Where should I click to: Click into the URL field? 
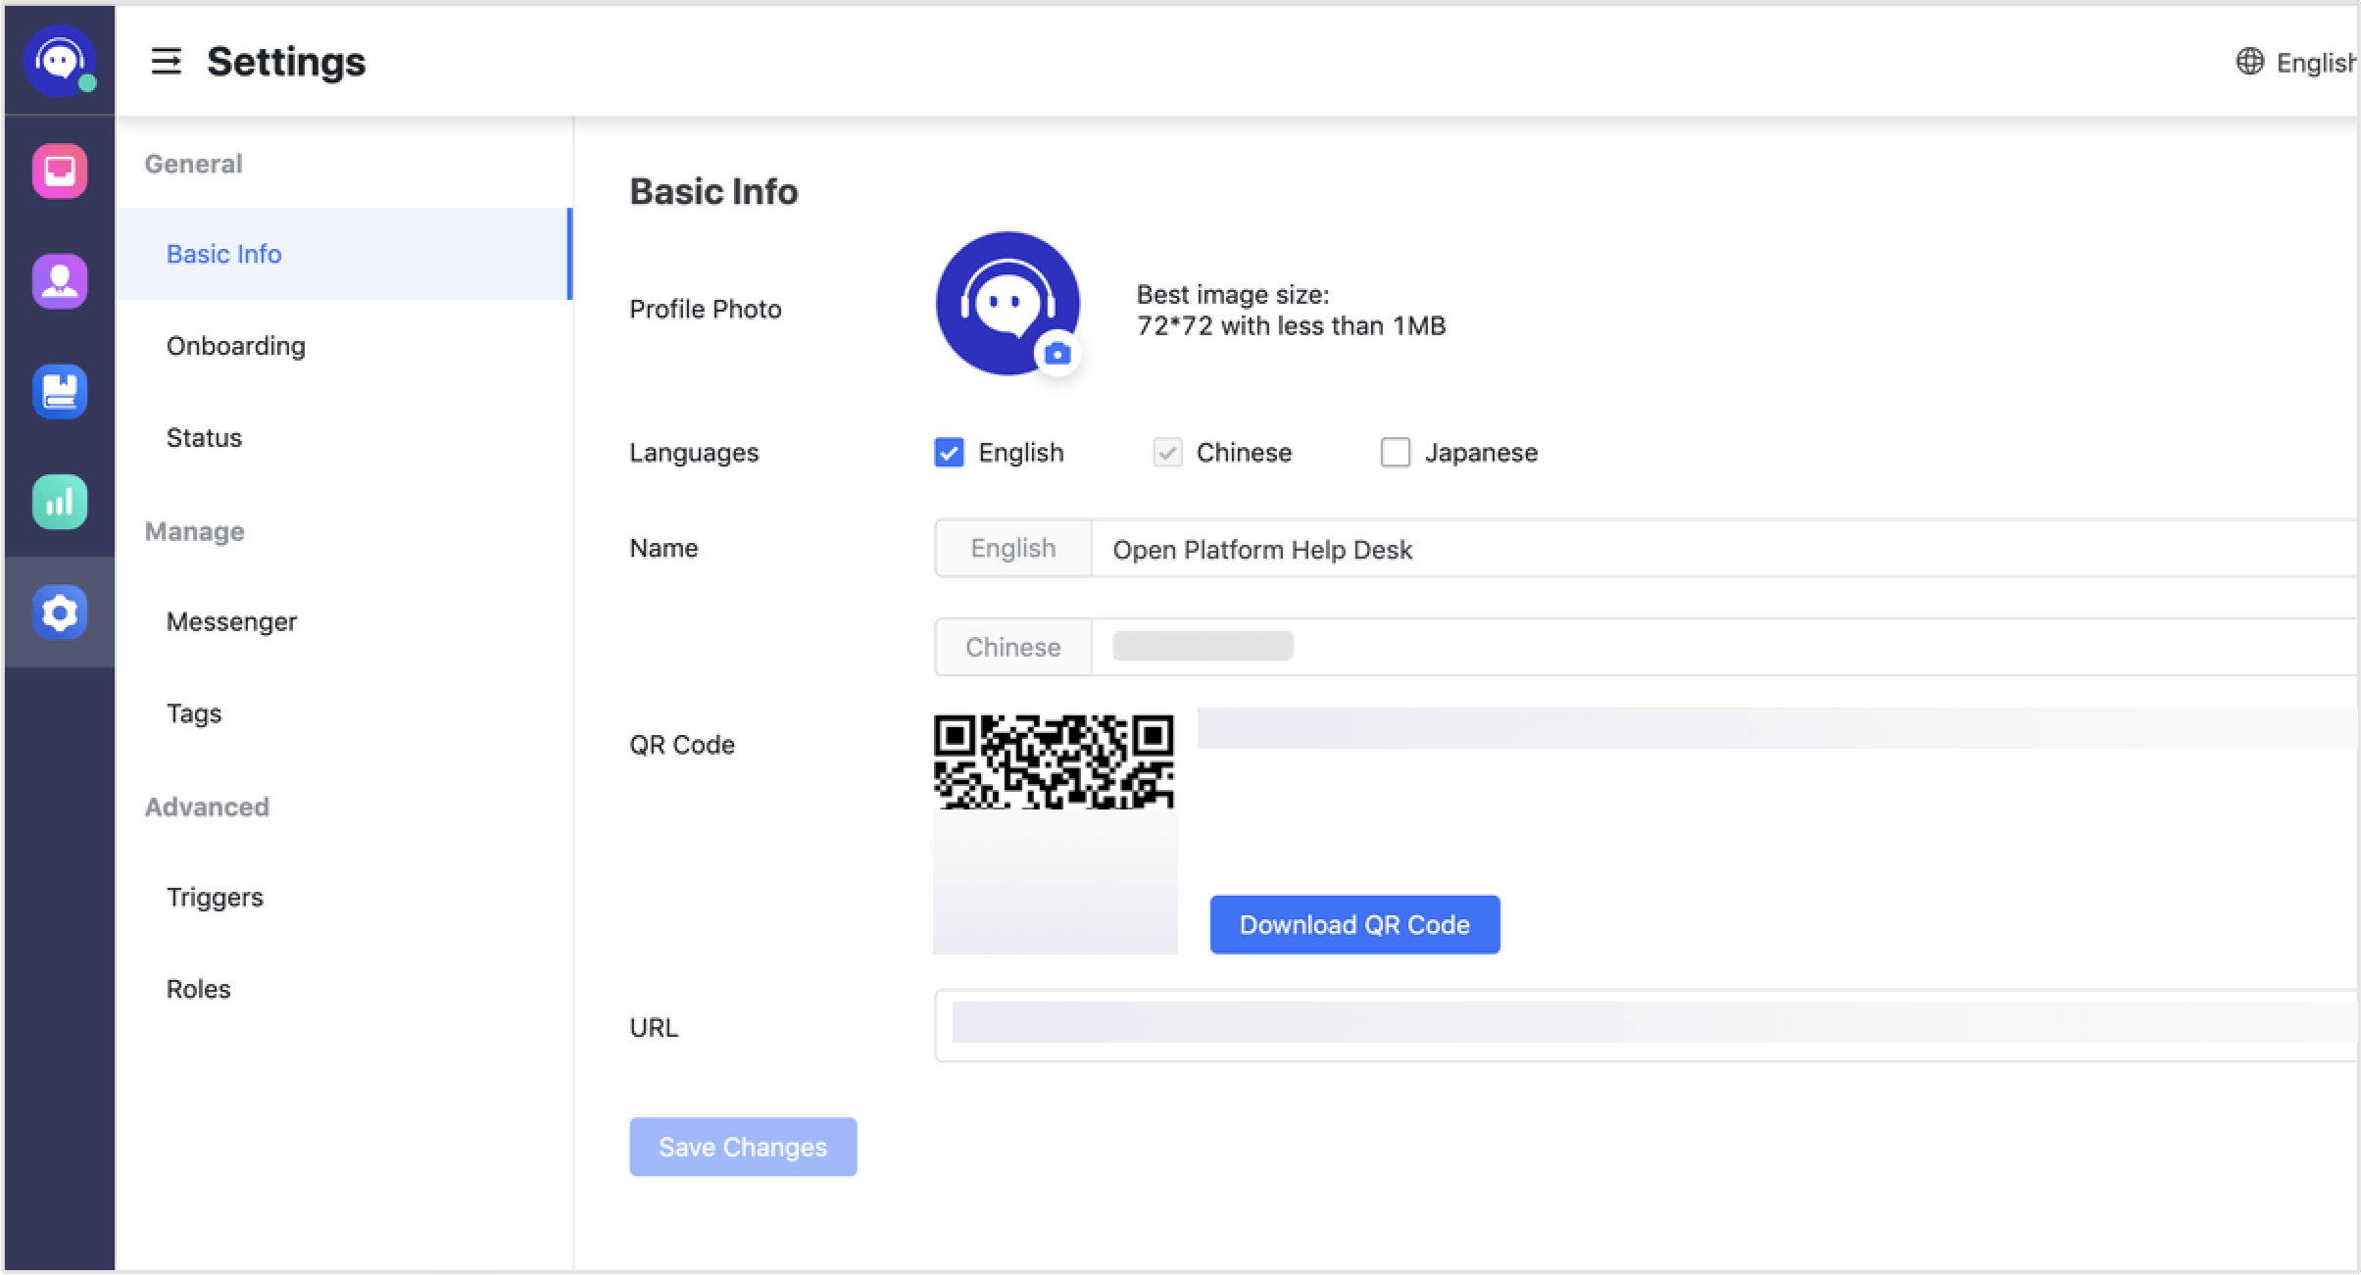coord(1647,1025)
